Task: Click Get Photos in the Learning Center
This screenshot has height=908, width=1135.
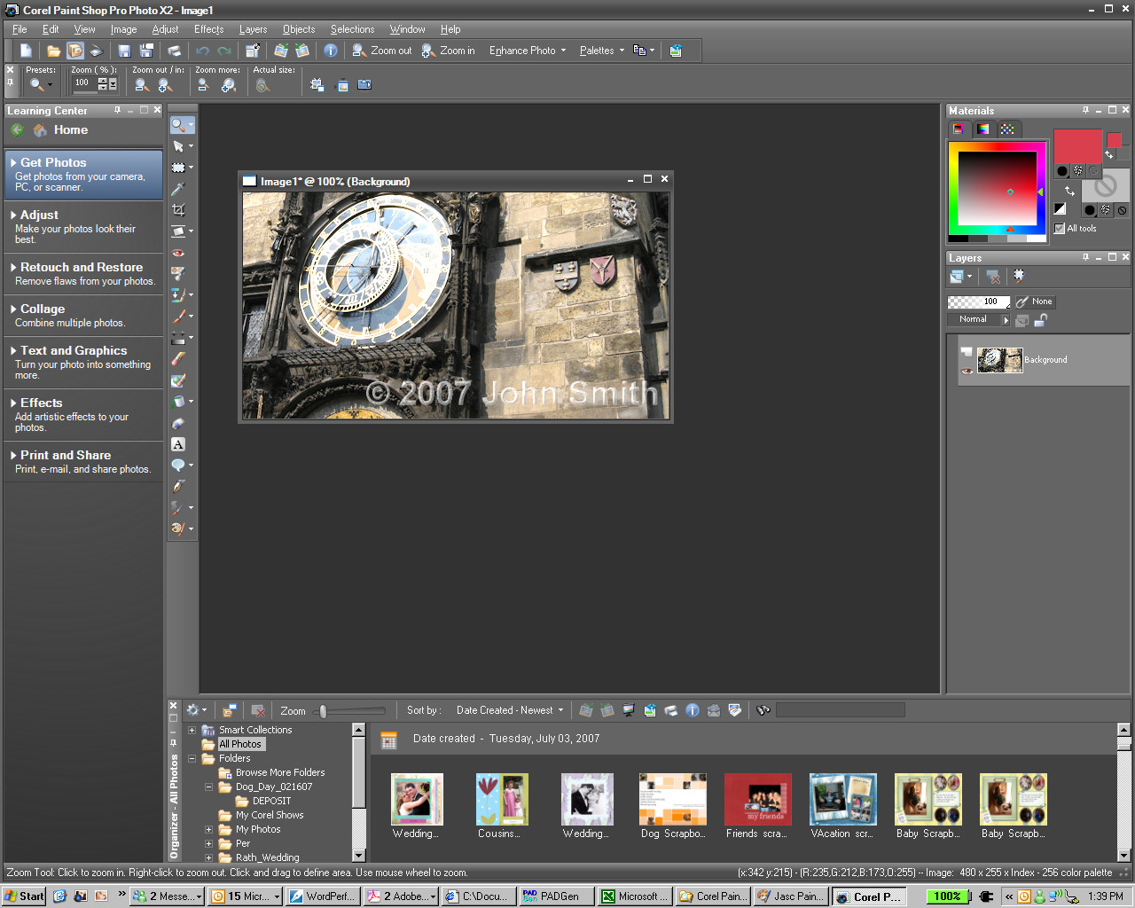Action: point(53,162)
